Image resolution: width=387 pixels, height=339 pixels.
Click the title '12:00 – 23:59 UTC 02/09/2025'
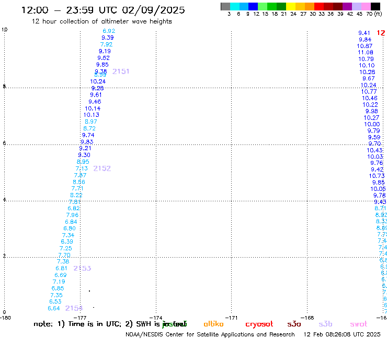(x=103, y=10)
